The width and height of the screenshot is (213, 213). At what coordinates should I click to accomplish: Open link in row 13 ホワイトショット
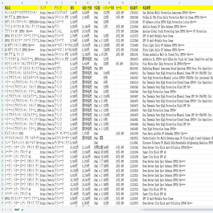pyautogui.click(x=47, y=64)
